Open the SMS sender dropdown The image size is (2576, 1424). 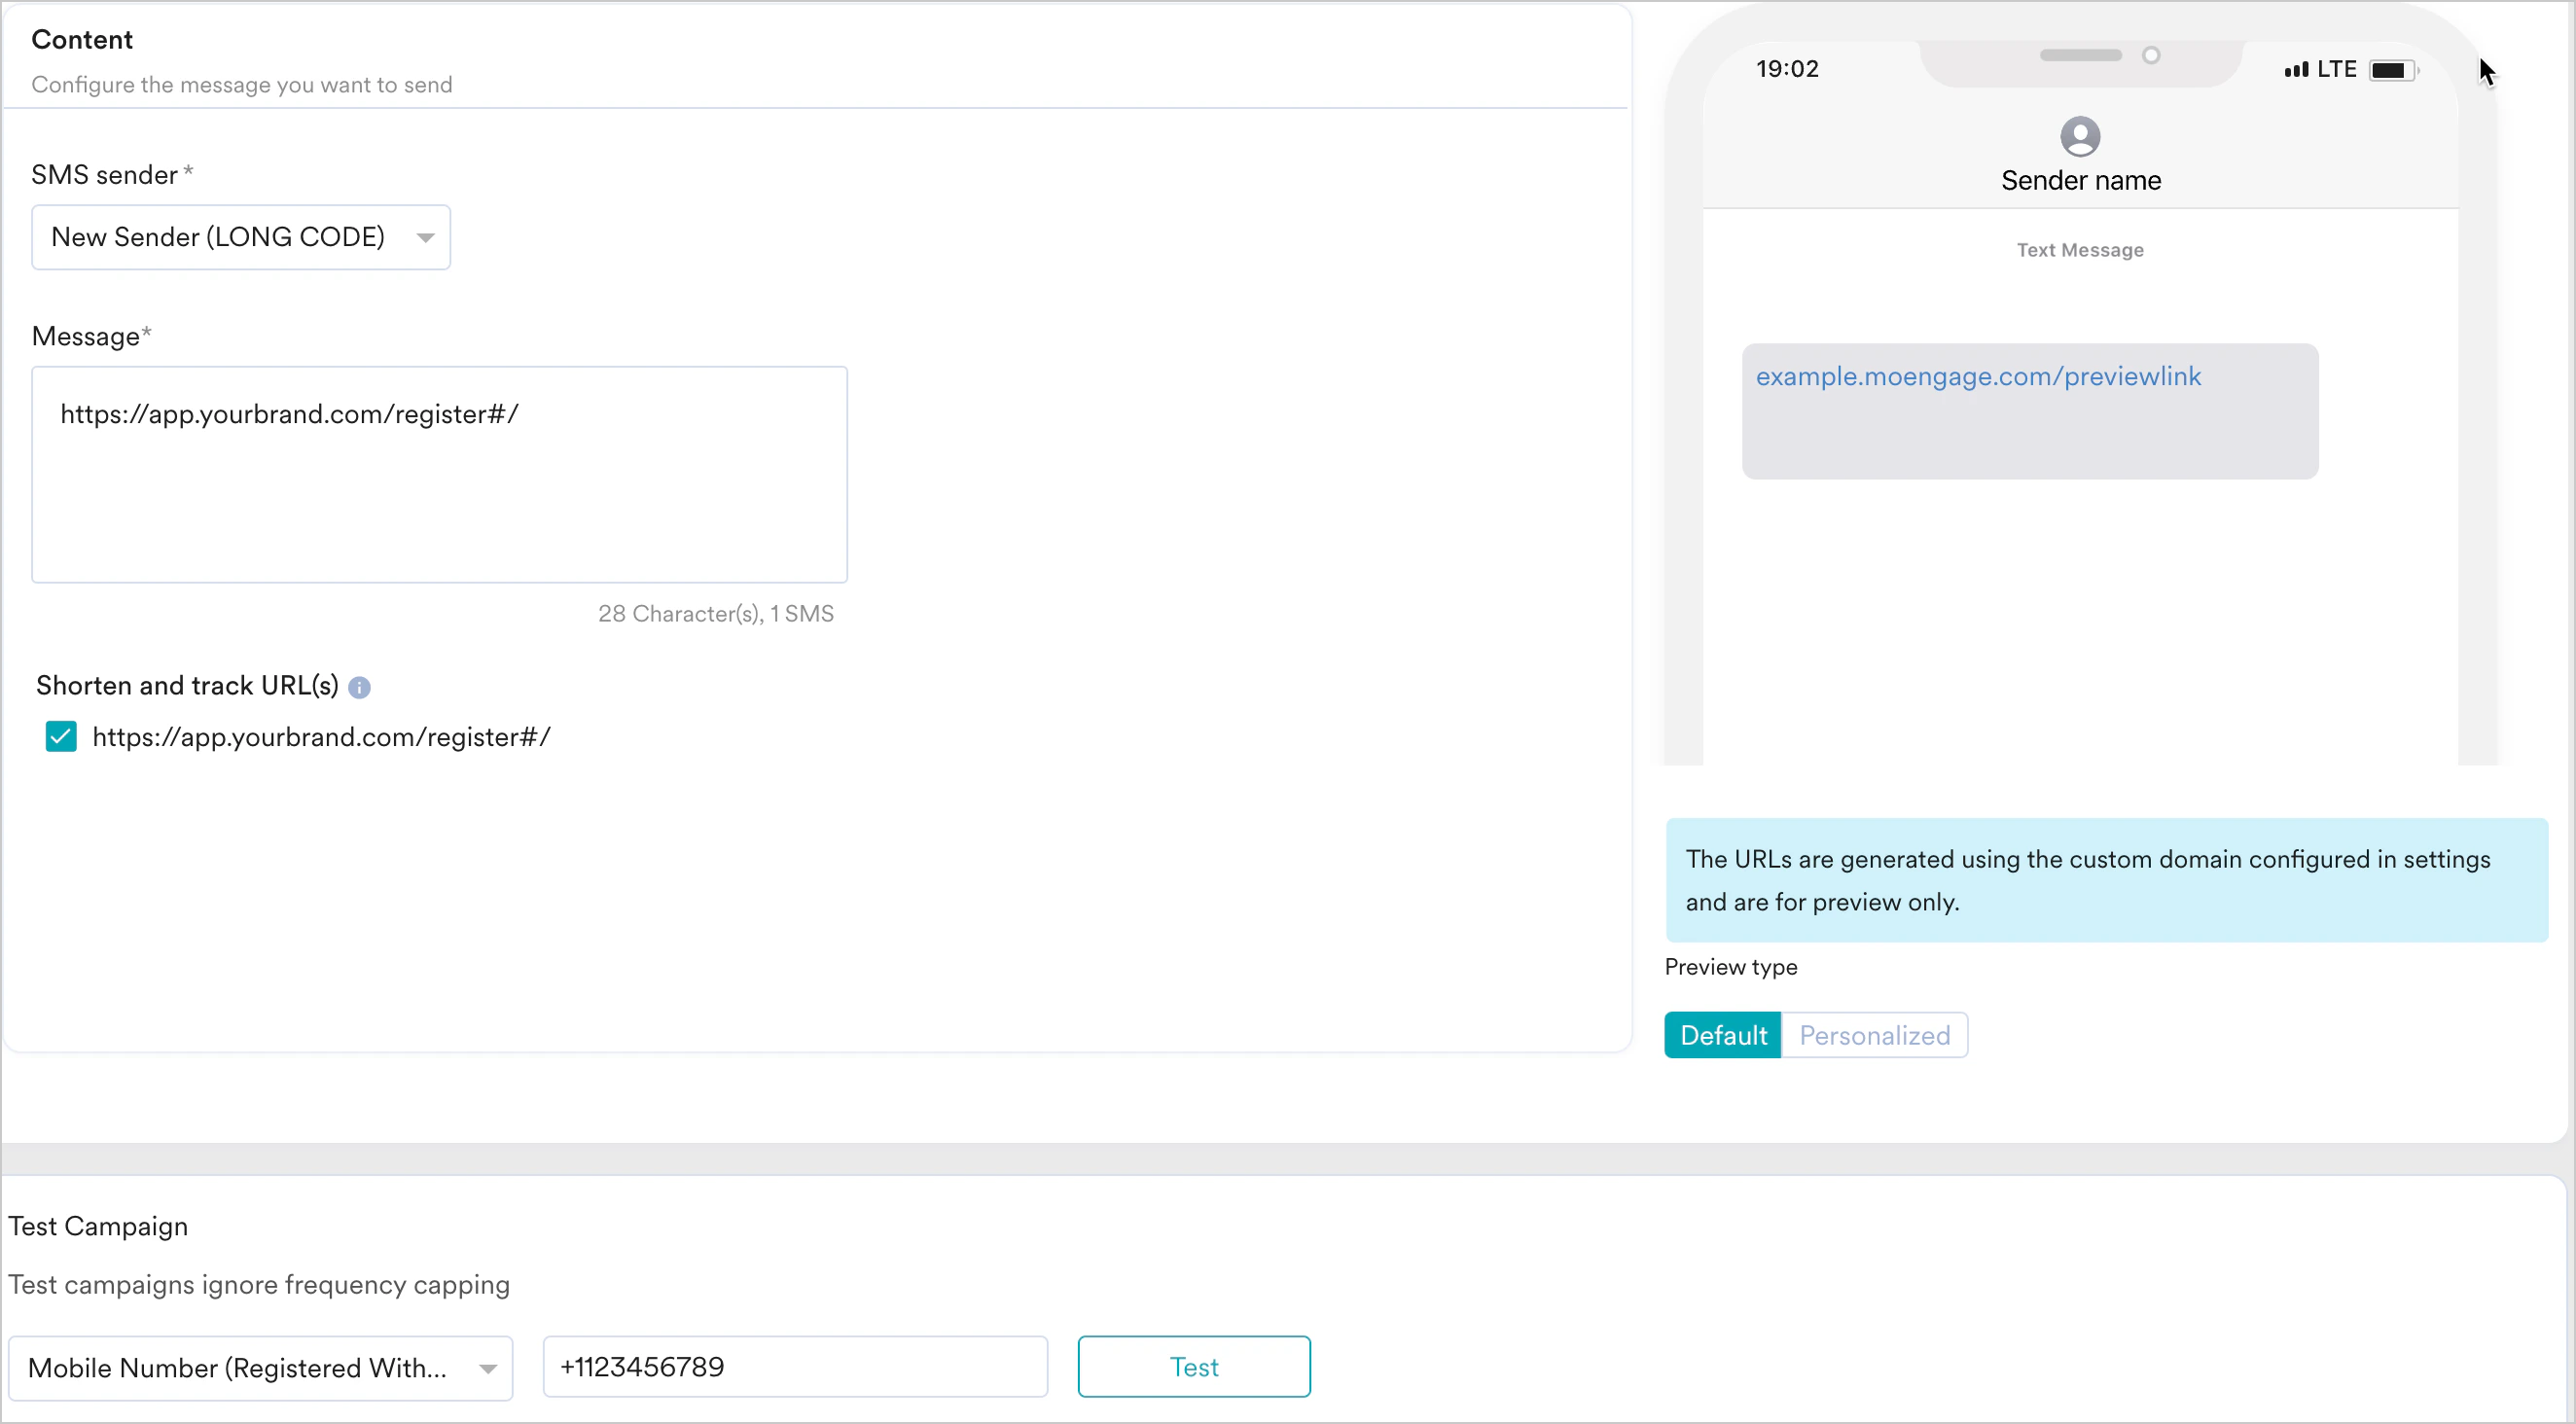point(240,237)
